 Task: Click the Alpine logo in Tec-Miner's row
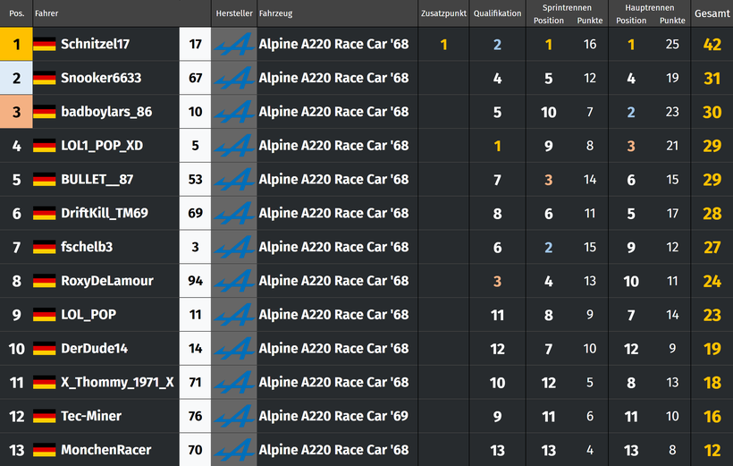[x=233, y=416]
